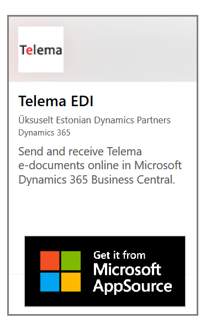Click the Get it from Microsoft AppSource badge
The height and width of the screenshot is (334, 211).
point(105,271)
